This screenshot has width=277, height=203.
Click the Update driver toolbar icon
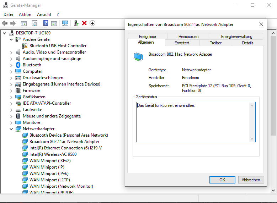[x=76, y=23]
